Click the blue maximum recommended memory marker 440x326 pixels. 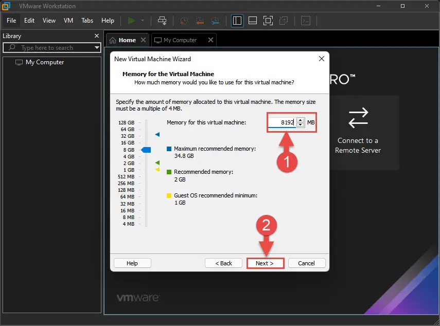point(157,135)
